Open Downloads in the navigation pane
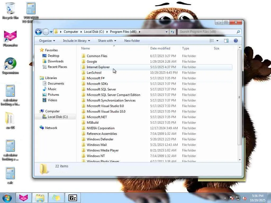 (56, 61)
